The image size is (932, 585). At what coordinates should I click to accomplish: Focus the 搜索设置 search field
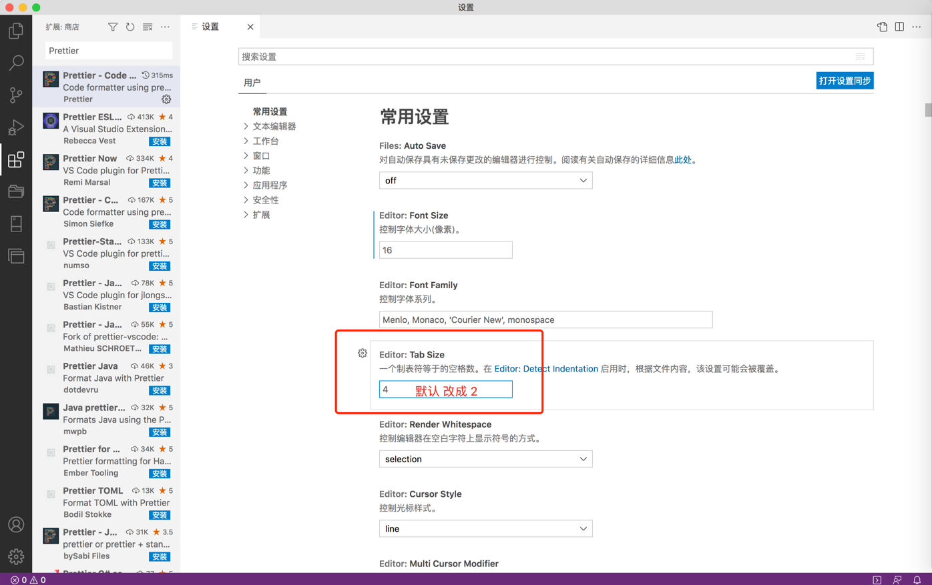[555, 57]
